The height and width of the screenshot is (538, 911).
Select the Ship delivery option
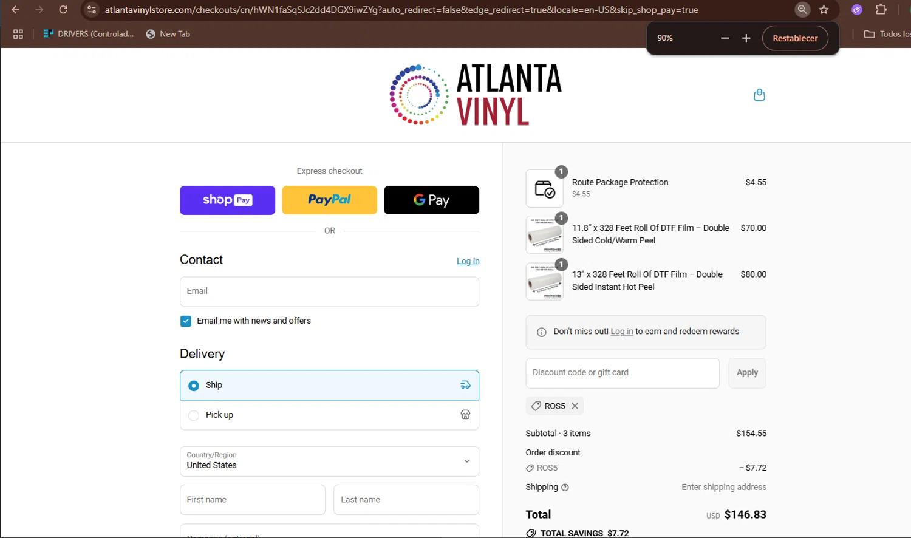point(329,385)
